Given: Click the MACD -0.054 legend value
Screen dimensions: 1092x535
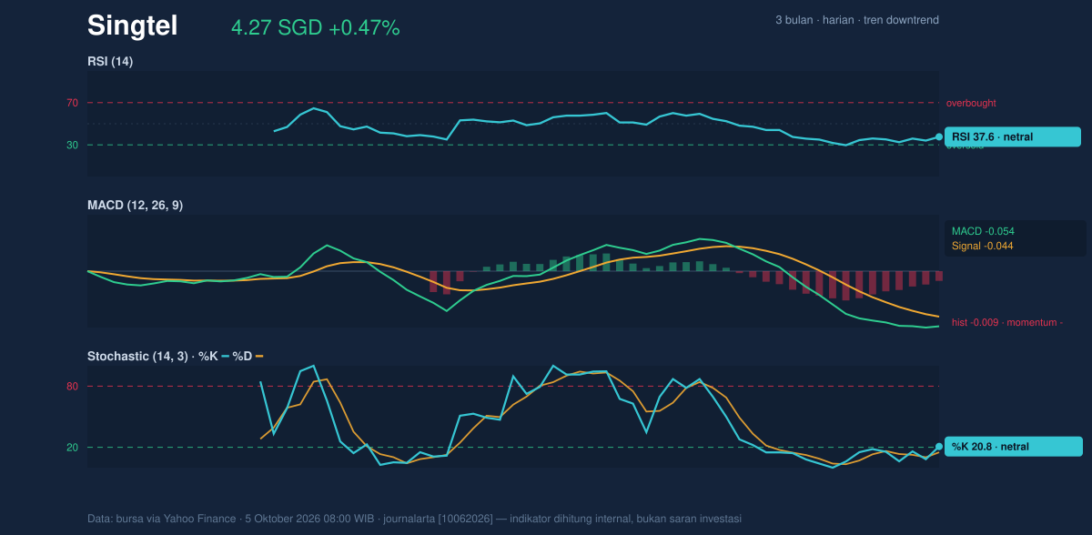Looking at the screenshot, I should [983, 231].
